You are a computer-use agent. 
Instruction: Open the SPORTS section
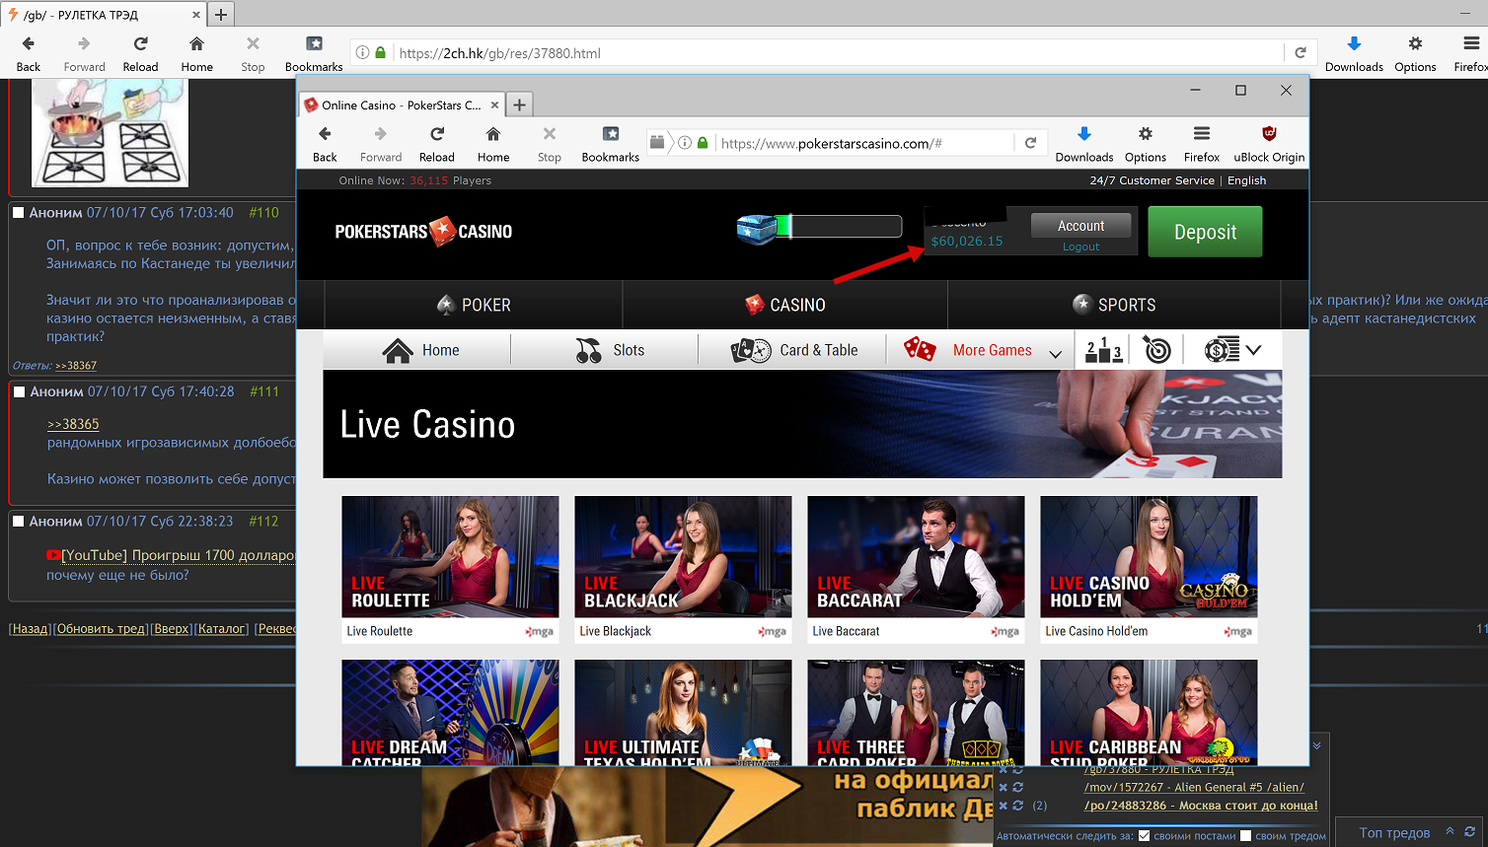1114,305
